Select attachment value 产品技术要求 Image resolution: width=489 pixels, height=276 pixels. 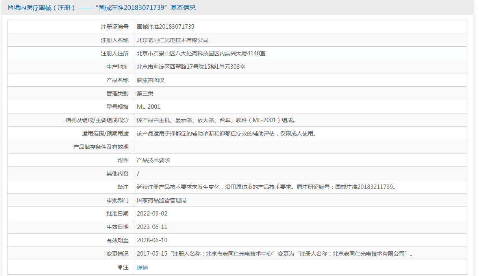coord(154,160)
